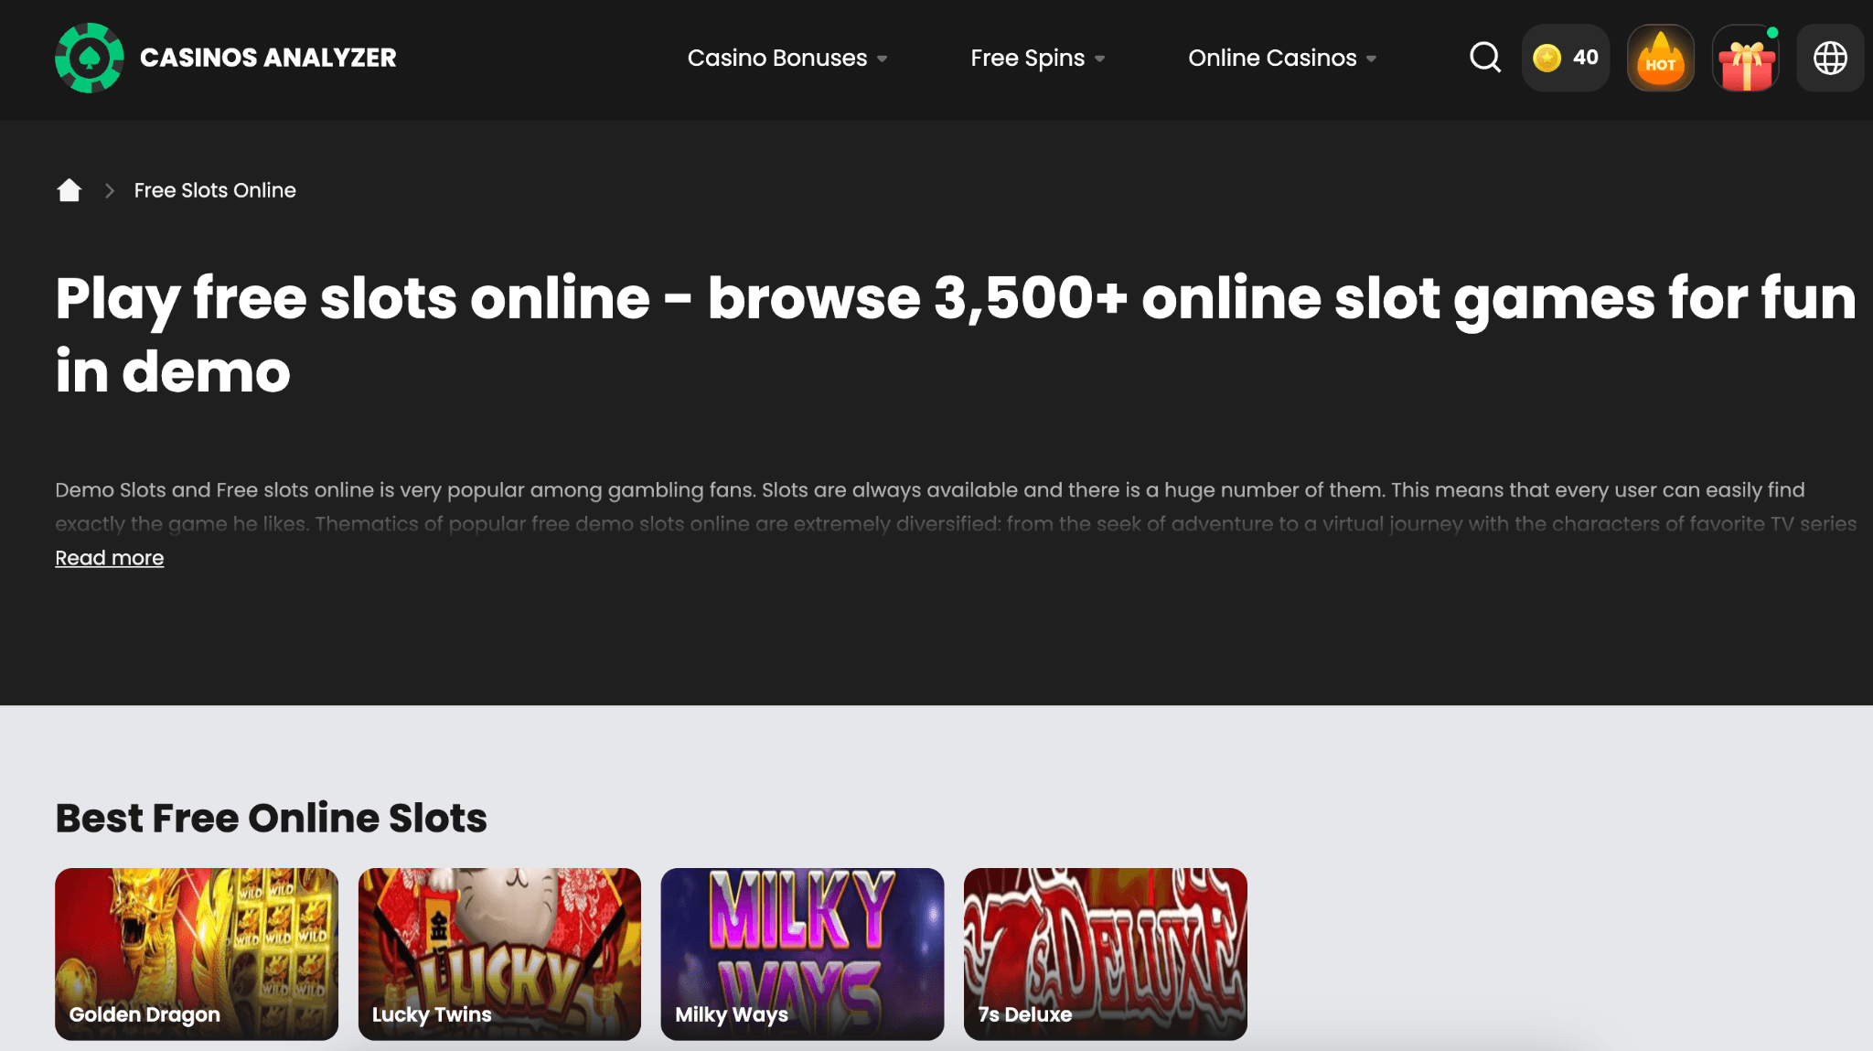1873x1051 pixels.
Task: Go to home via breadcrumb house icon
Action: tap(69, 190)
